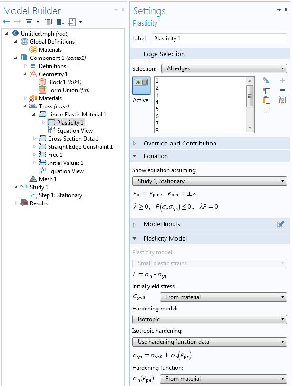Click the Label text field
The image size is (292, 386).
(219, 39)
